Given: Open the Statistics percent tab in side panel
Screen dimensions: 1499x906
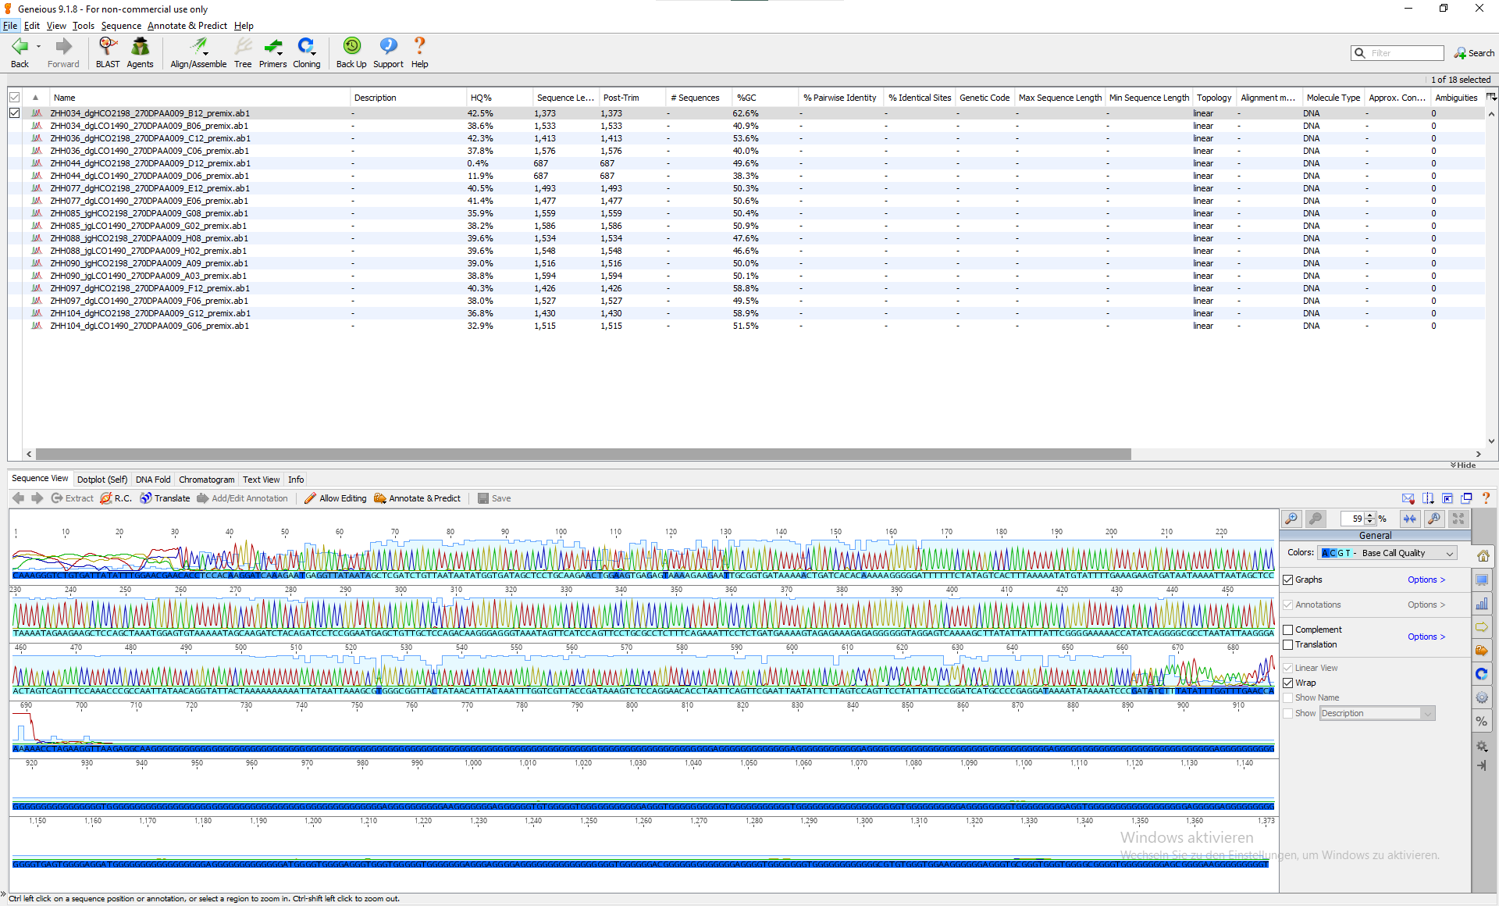Looking at the screenshot, I should point(1482,721).
